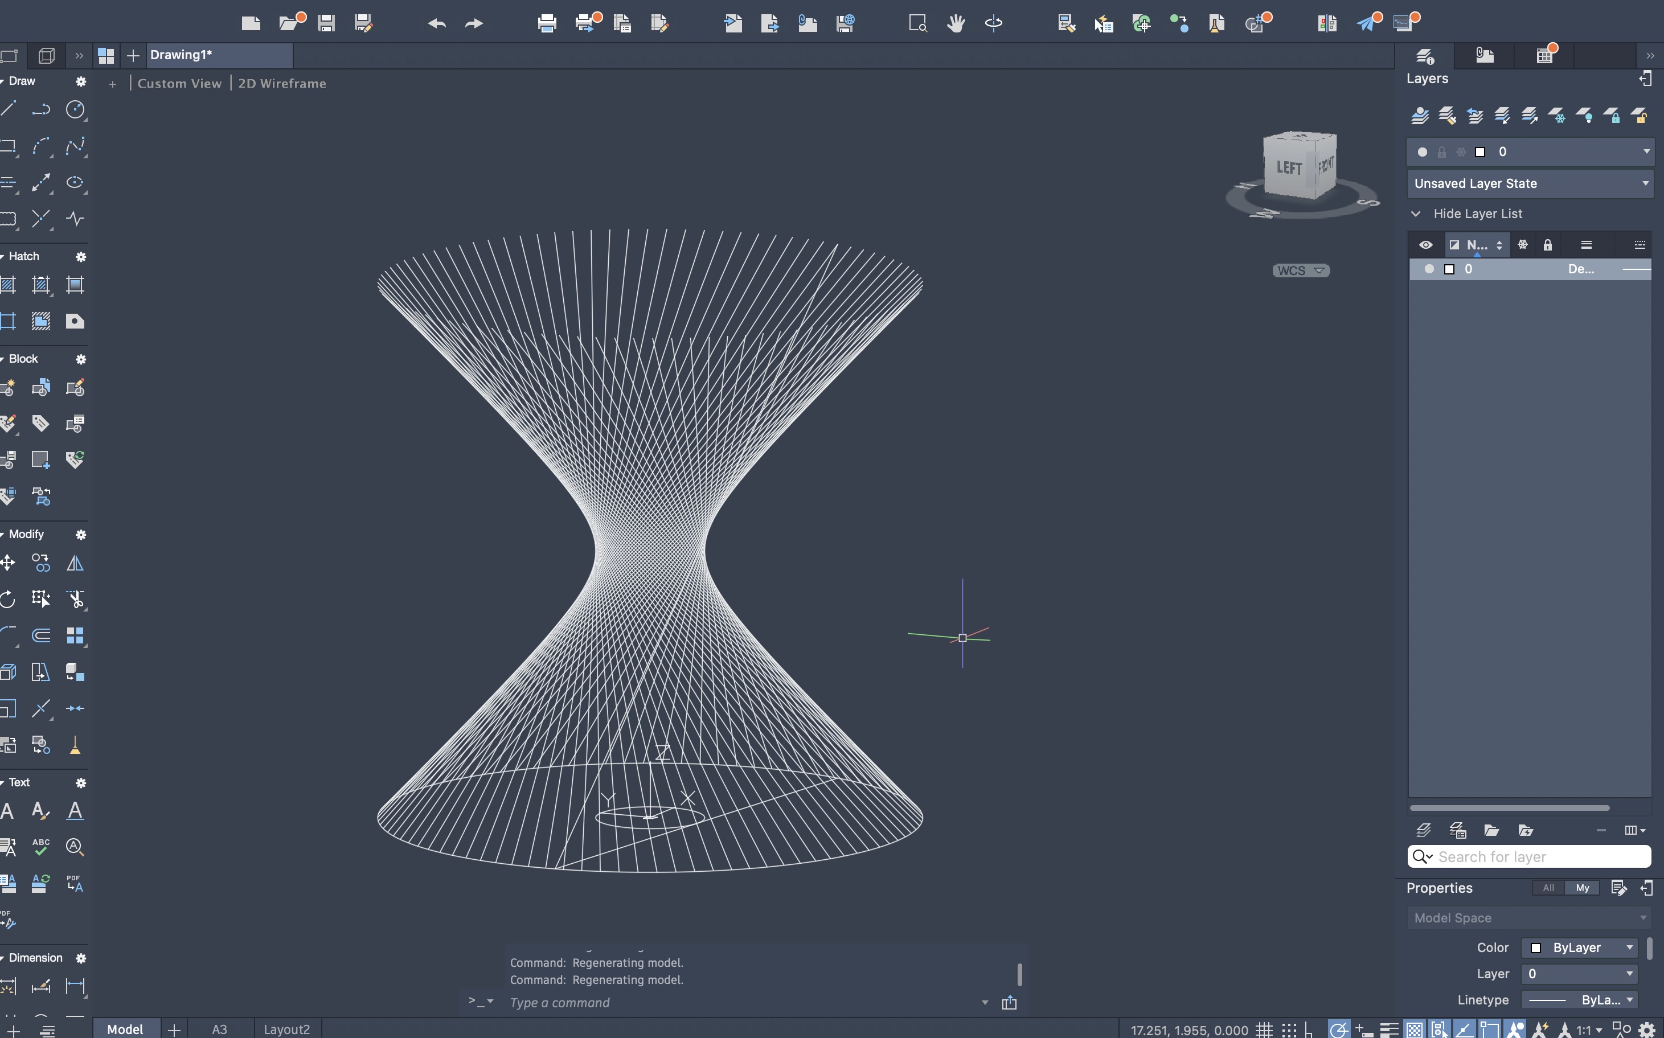This screenshot has width=1664, height=1038.
Task: Click the Custom View label
Action: 179,83
